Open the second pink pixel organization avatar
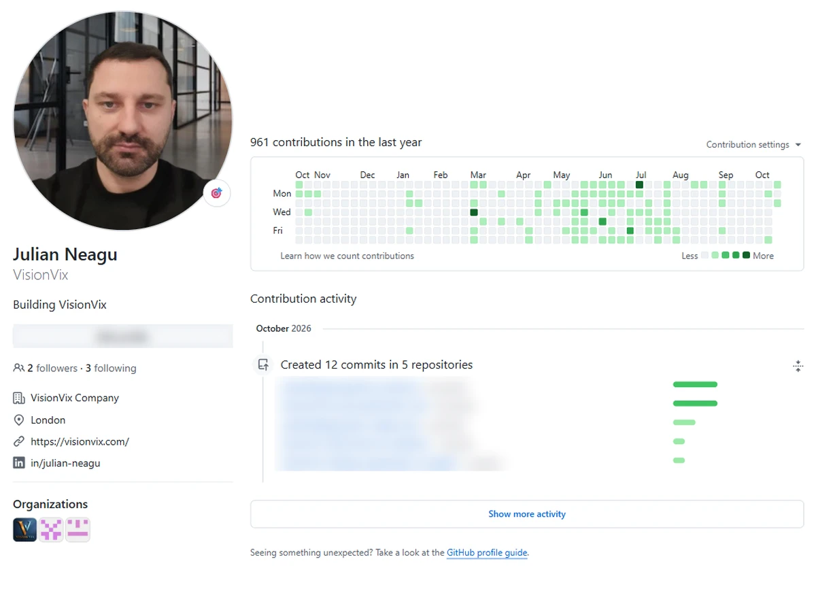 point(51,530)
